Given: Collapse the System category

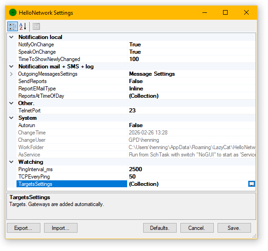Looking at the screenshot, I should click(x=11, y=118).
